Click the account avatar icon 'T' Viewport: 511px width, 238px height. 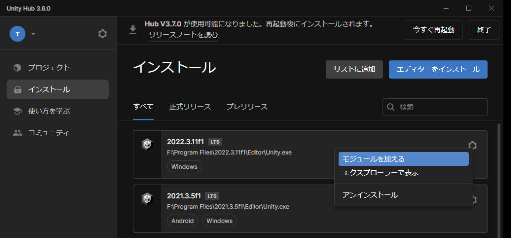coord(17,34)
